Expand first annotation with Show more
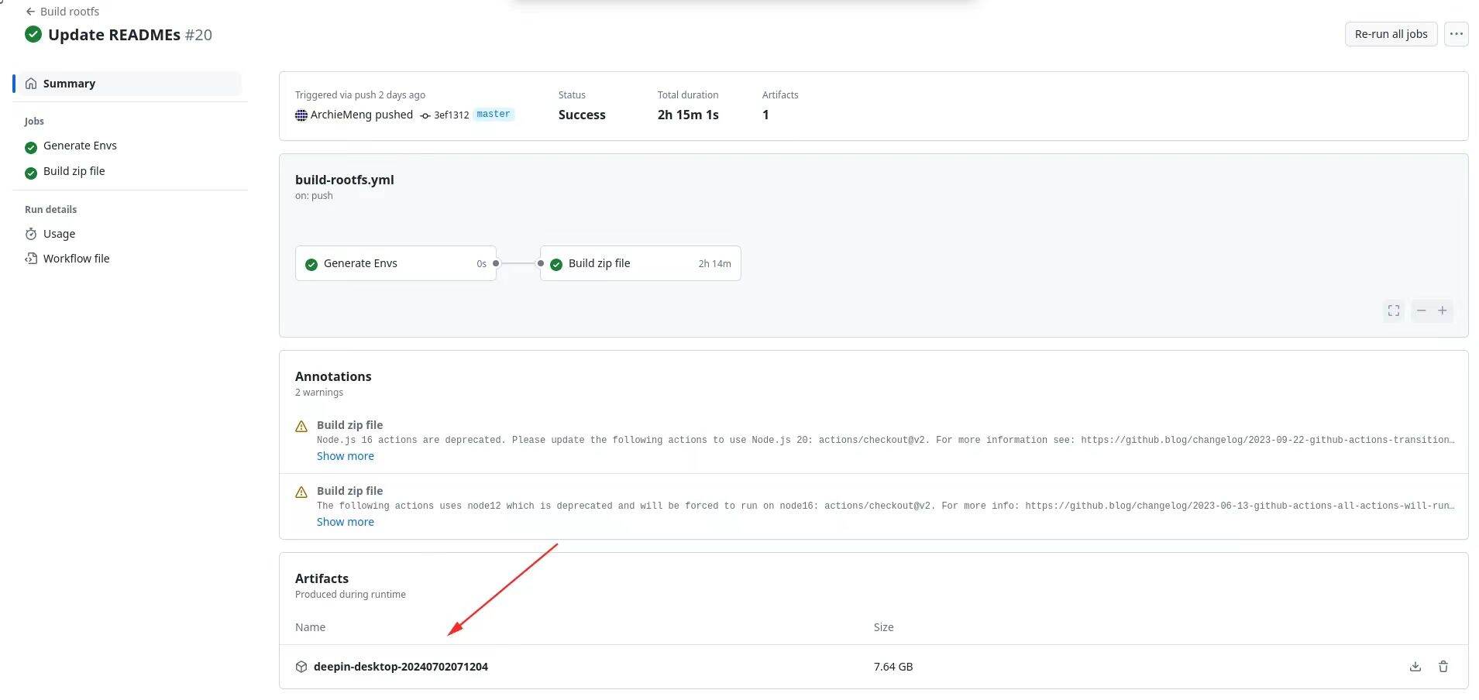The width and height of the screenshot is (1479, 700). [x=346, y=456]
